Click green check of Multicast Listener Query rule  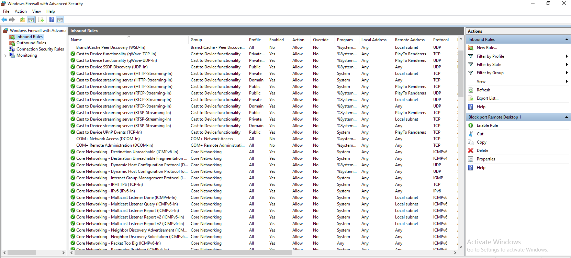pyautogui.click(x=73, y=204)
